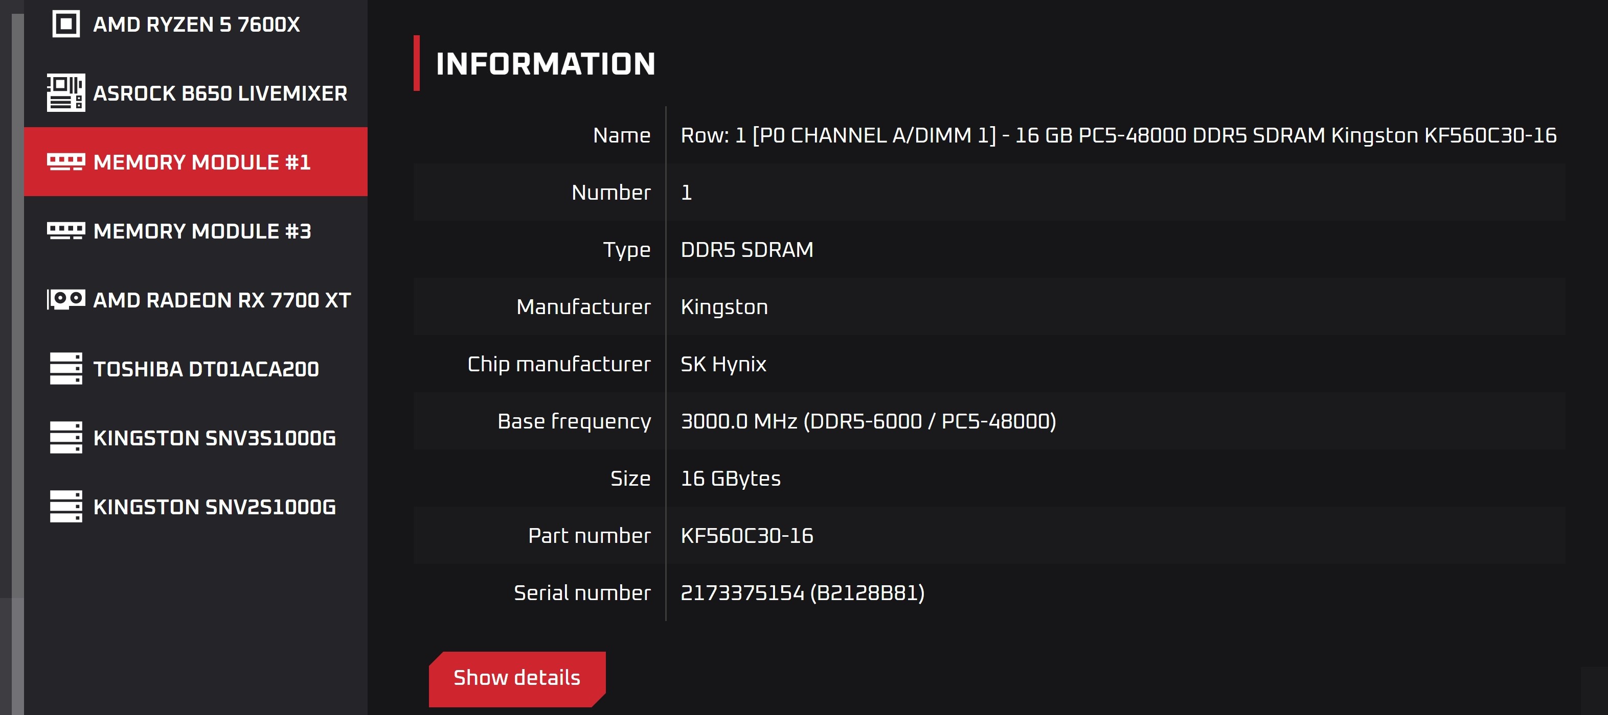The height and width of the screenshot is (715, 1608).
Task: Select TOSHIBA DT01ACA200 entry
Action: click(206, 369)
